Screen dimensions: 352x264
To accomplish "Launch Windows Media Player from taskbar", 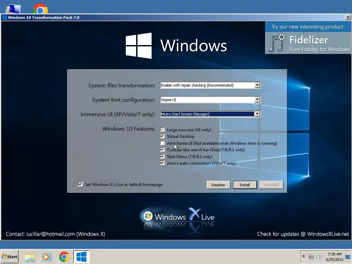I will [47, 257].
